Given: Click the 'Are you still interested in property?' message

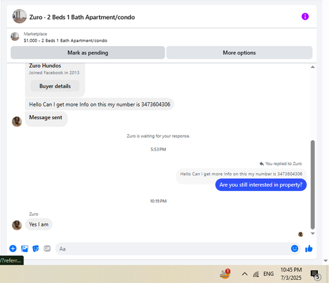Looking at the screenshot, I should (x=261, y=185).
